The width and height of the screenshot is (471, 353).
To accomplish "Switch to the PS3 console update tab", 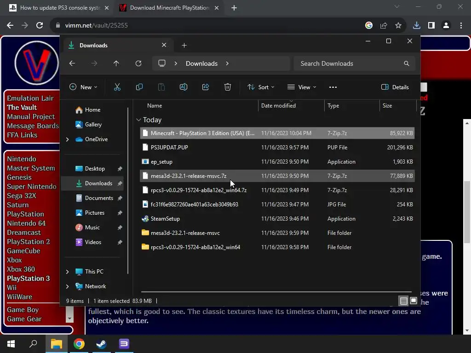I will (x=60, y=8).
